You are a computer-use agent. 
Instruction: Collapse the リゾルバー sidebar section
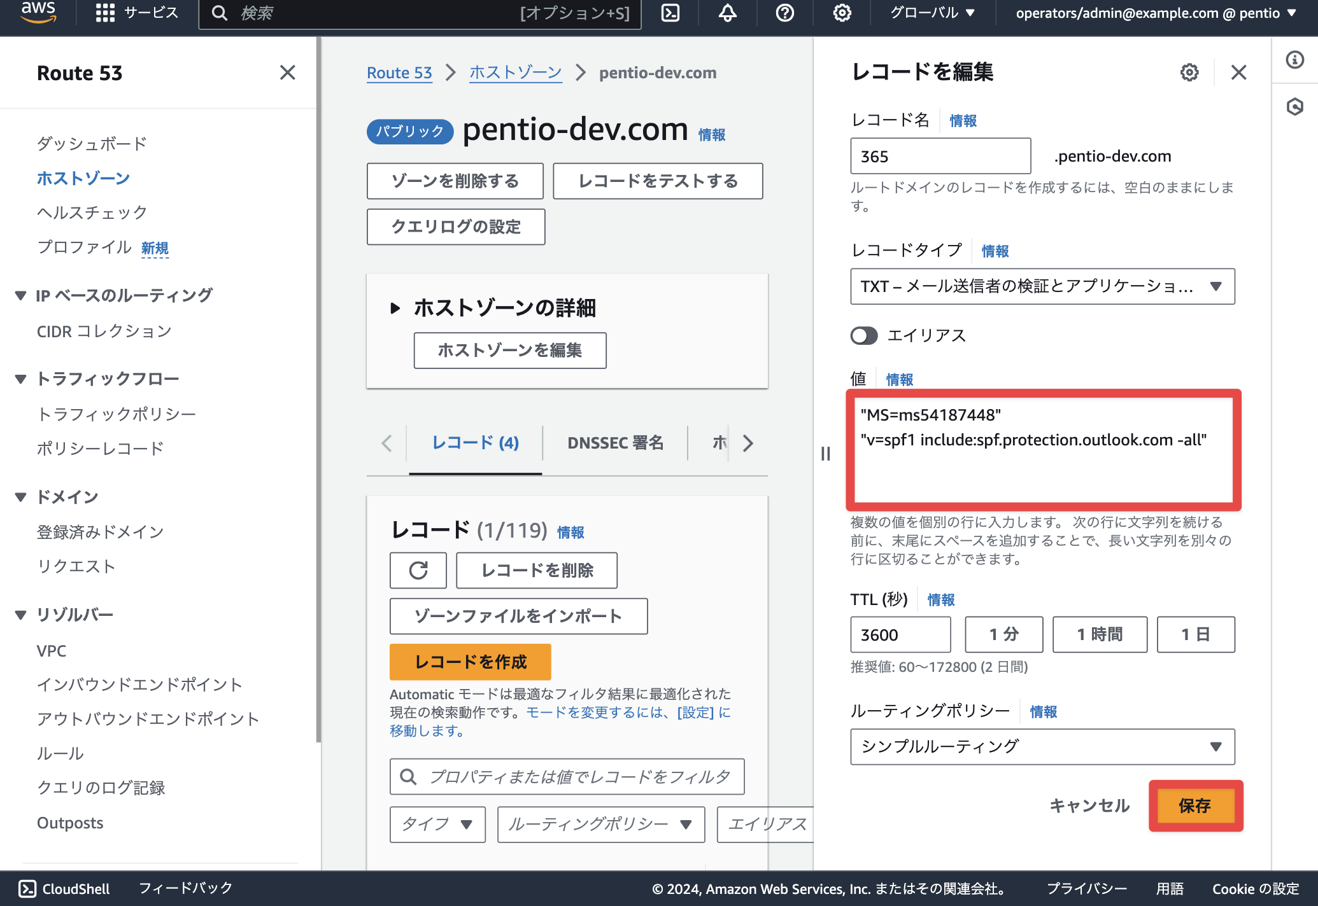coord(21,615)
